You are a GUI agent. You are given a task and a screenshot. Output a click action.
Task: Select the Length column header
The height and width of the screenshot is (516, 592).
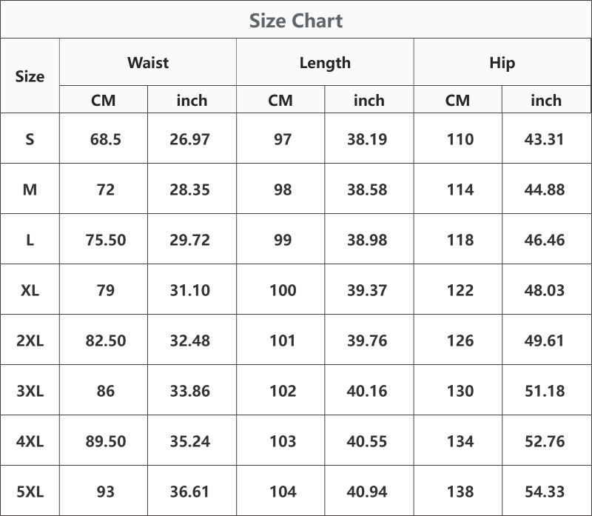[x=325, y=63]
